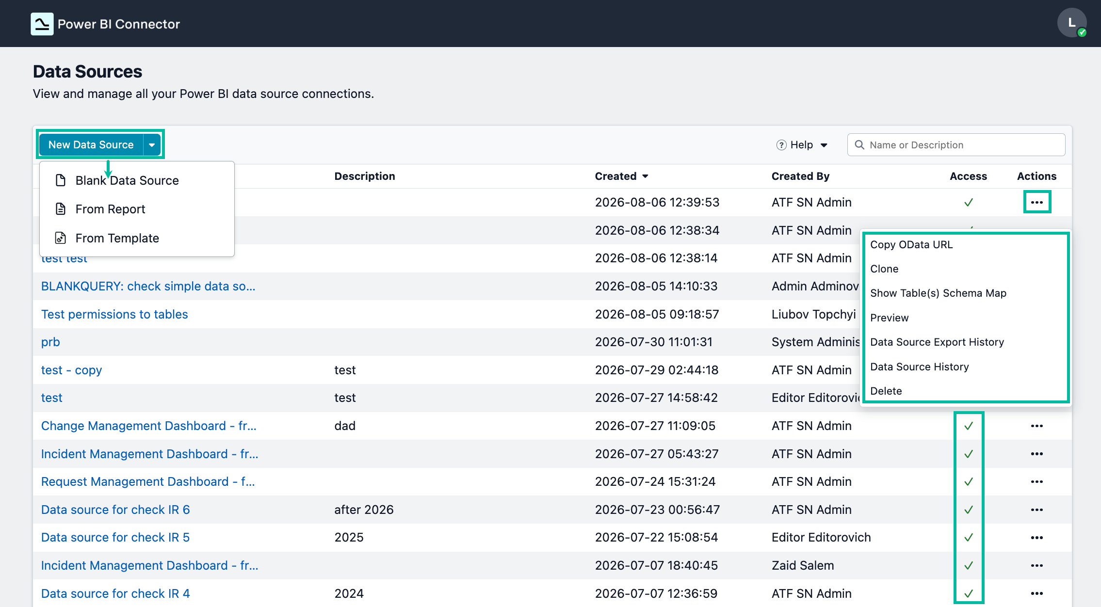
Task: Expand the Help dropdown
Action: [824, 145]
